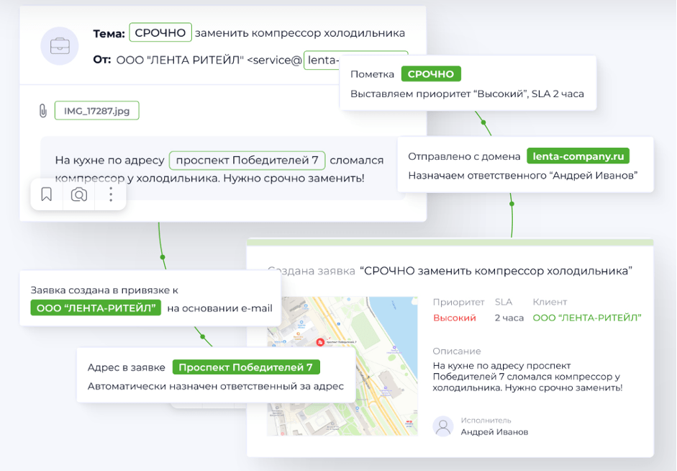Click the paperclip attachment icon
Viewport: 677px width, 471px height.
pyautogui.click(x=42, y=111)
